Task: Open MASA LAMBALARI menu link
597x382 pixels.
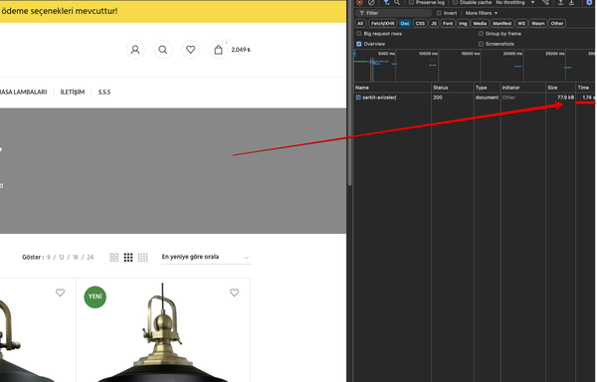Action: point(23,93)
